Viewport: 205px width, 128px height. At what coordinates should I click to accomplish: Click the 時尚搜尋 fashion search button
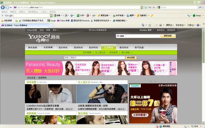131,58
